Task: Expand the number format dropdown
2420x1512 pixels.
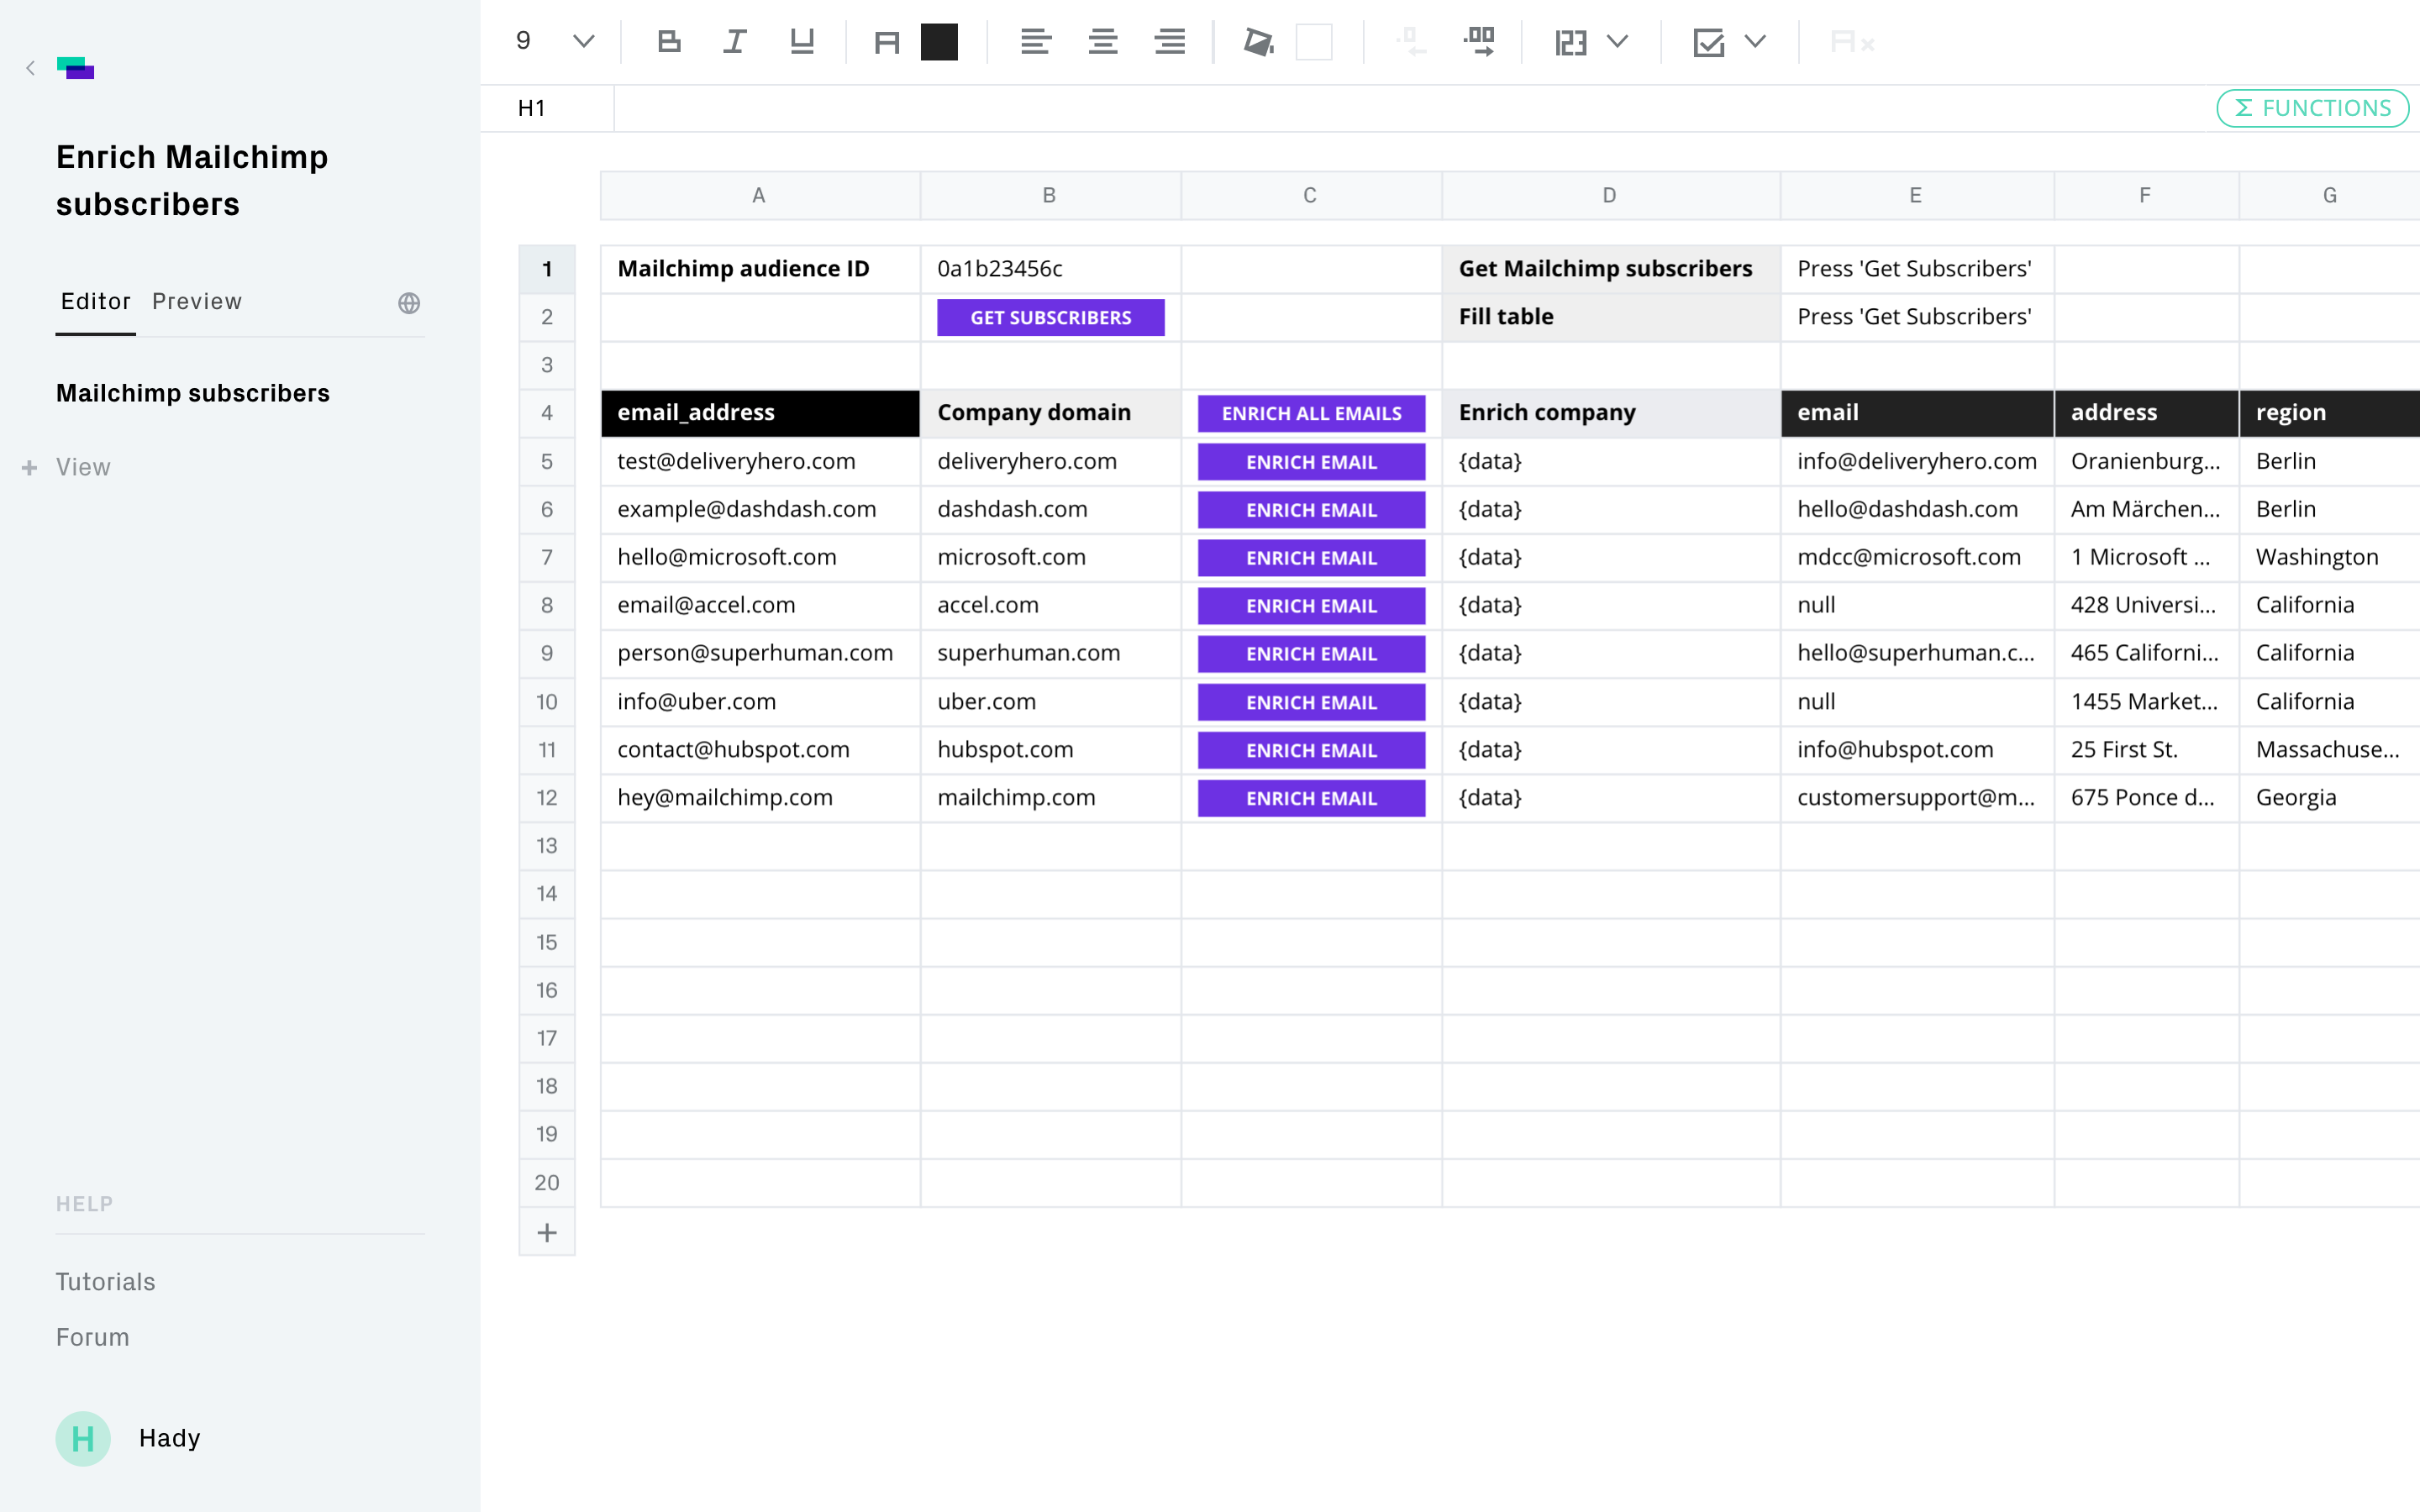Action: point(1617,42)
